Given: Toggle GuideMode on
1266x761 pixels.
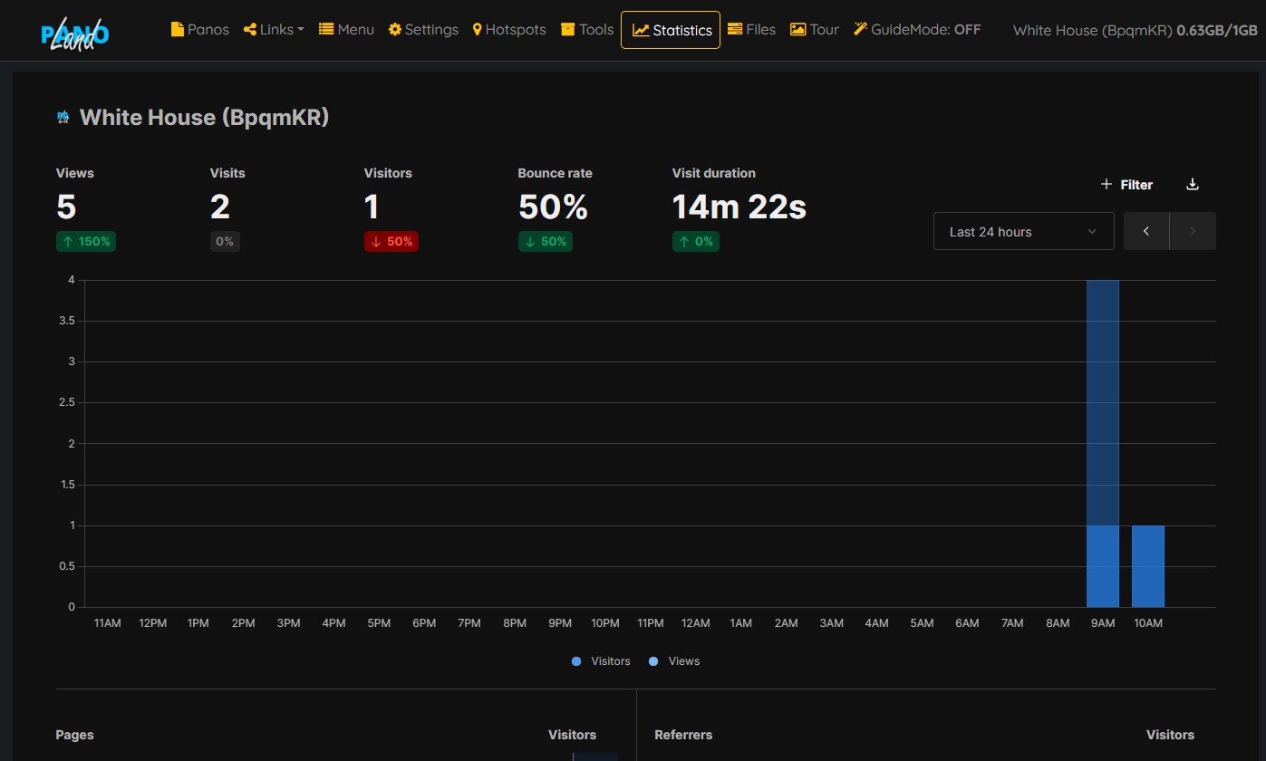Looking at the screenshot, I should [x=917, y=29].
